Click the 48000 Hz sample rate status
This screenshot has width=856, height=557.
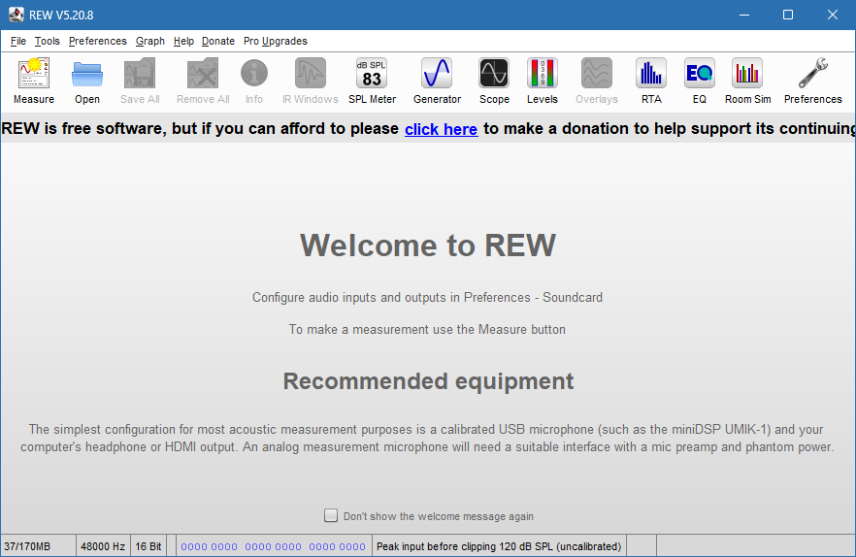click(103, 546)
